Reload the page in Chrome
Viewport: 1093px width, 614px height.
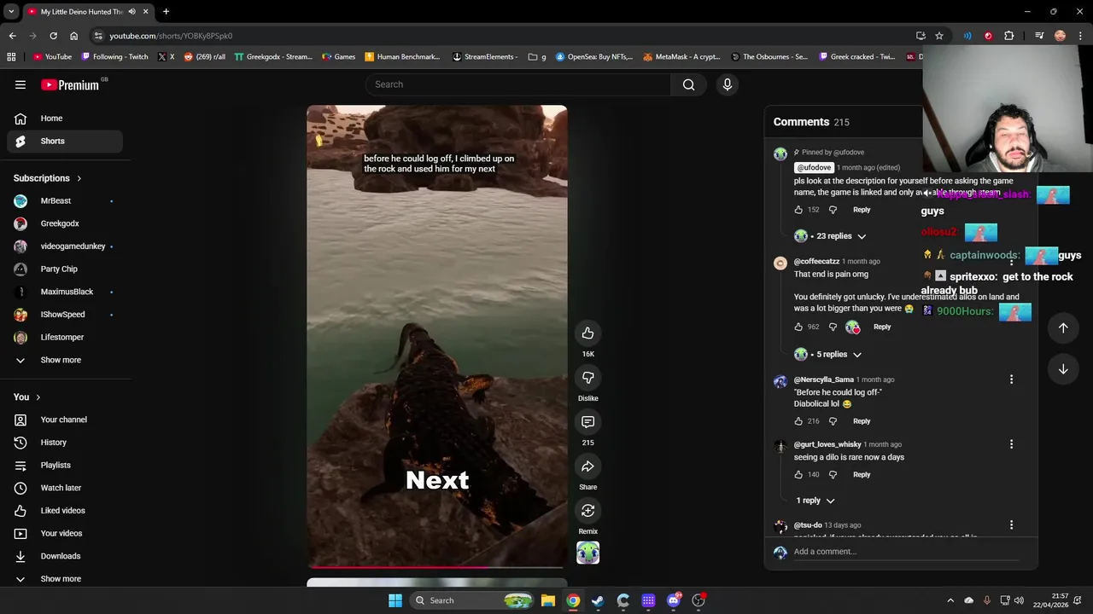pyautogui.click(x=53, y=36)
